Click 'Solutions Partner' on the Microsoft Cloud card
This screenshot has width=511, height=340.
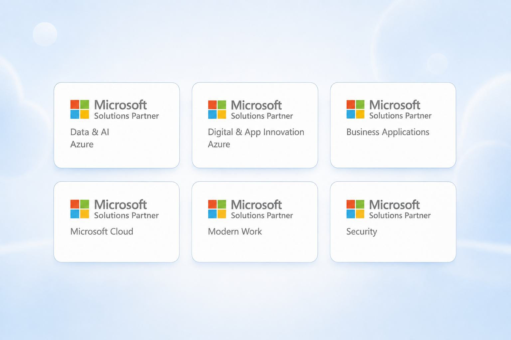pos(126,215)
